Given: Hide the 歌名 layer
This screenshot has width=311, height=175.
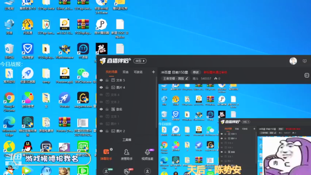Looking at the screenshot, I should click(101, 109).
